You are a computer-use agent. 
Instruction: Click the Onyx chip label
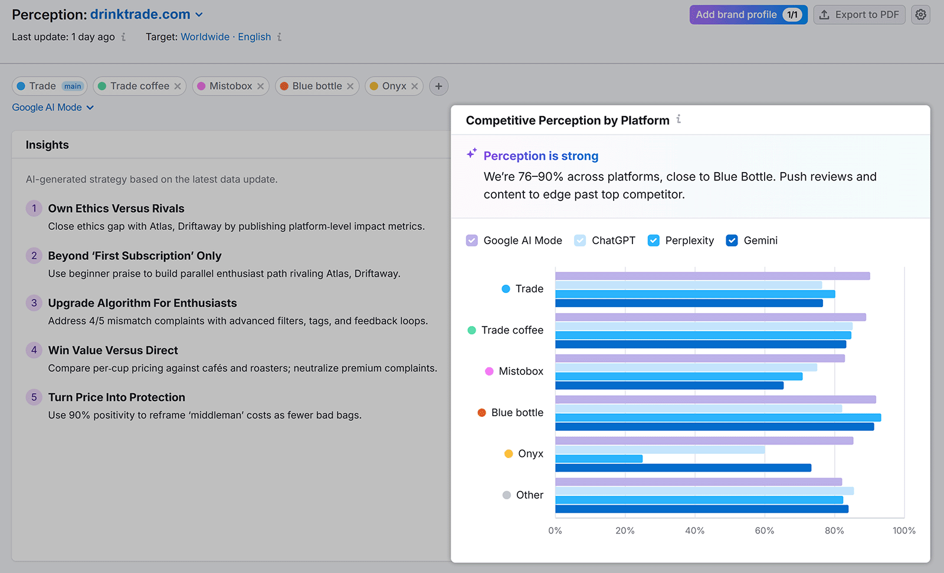tap(394, 86)
